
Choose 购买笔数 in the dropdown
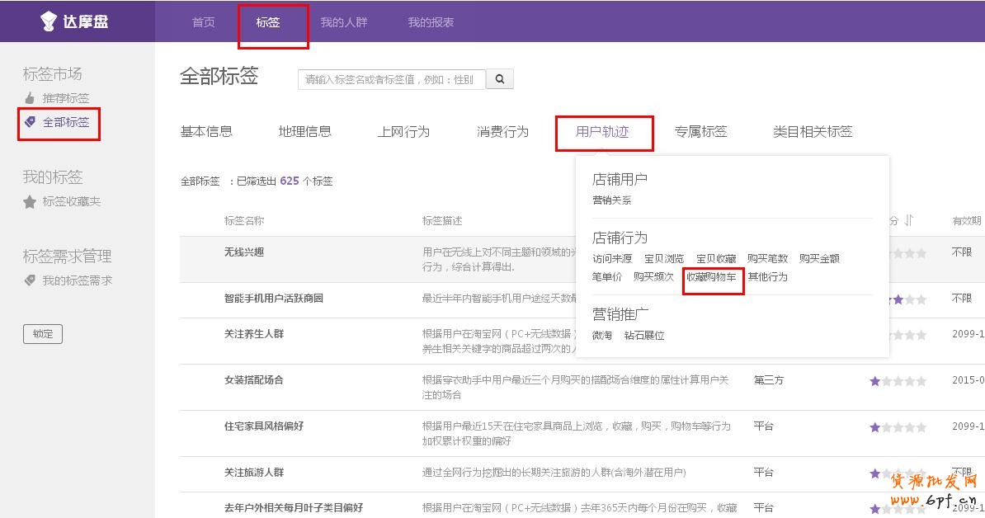tap(768, 259)
